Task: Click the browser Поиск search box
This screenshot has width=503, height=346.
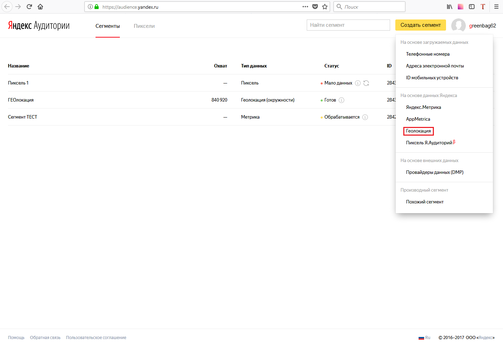Action: [x=369, y=7]
